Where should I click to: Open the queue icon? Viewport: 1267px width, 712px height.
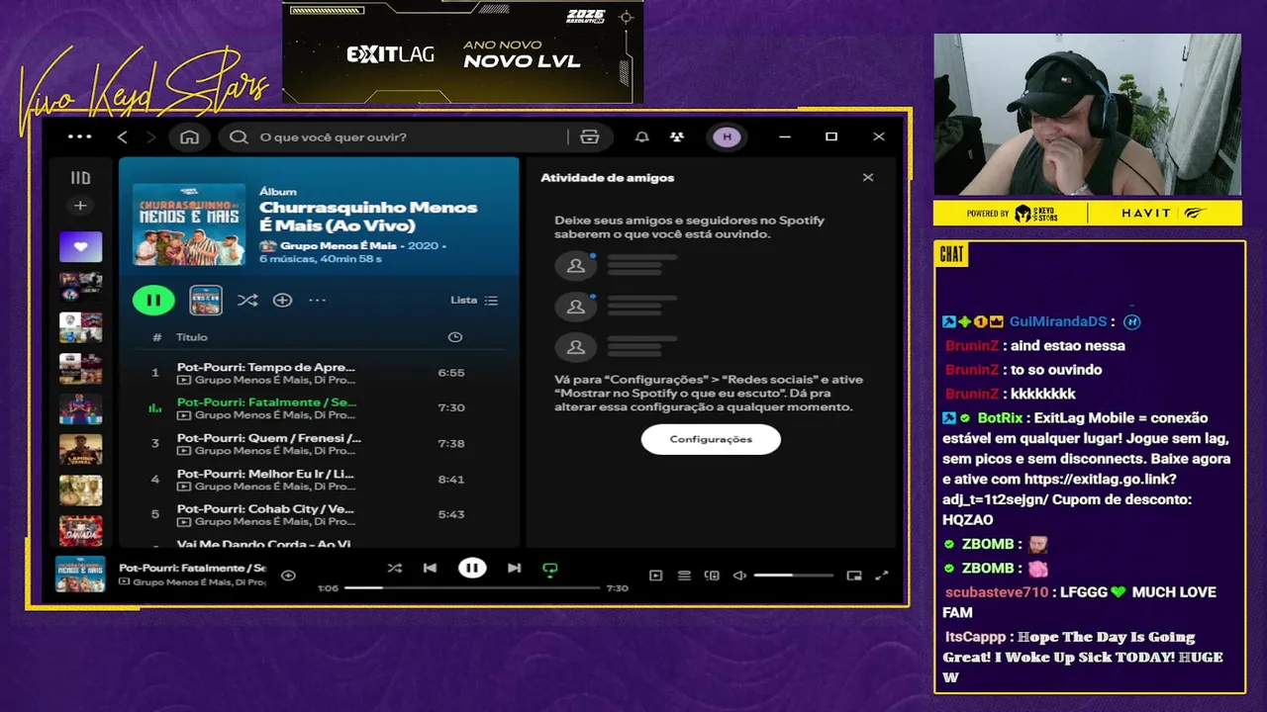click(x=683, y=576)
